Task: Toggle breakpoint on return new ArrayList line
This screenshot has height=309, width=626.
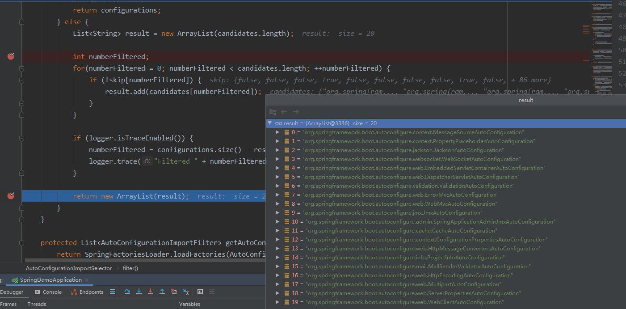Action: [x=11, y=196]
